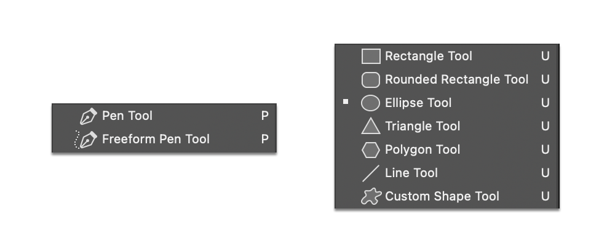The image size is (615, 246).
Task: Switch to "Rounded Rectangle Tool" entry
Action: [456, 79]
